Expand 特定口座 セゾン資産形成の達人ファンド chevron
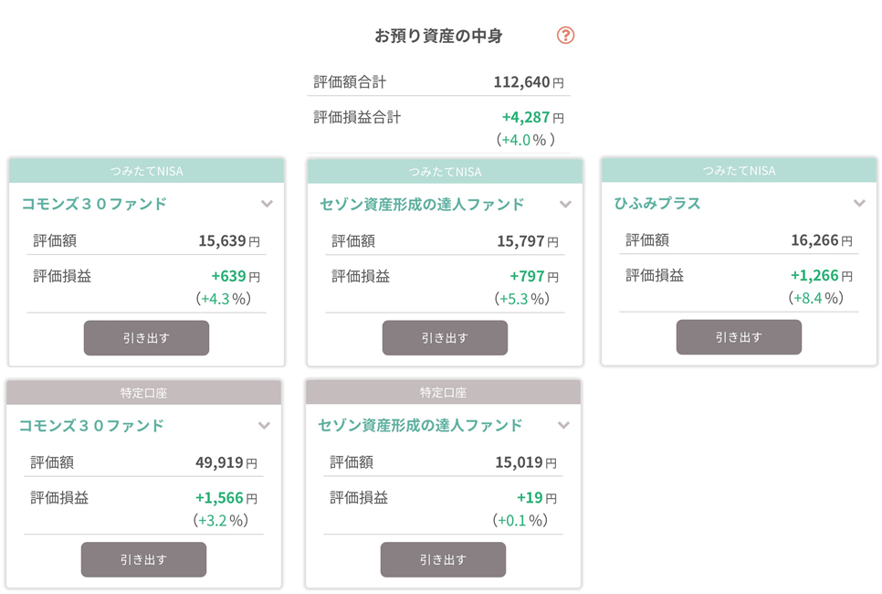 [563, 425]
